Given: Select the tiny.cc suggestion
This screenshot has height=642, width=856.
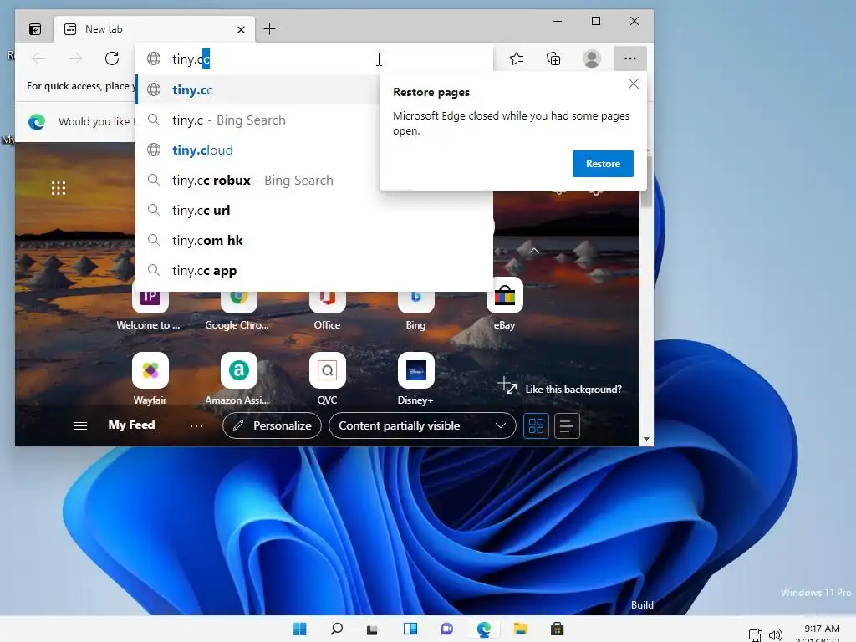Looking at the screenshot, I should [259, 89].
